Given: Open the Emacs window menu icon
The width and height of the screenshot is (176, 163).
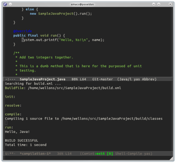Looking at the screenshot, I should pyautogui.click(x=5, y=4).
